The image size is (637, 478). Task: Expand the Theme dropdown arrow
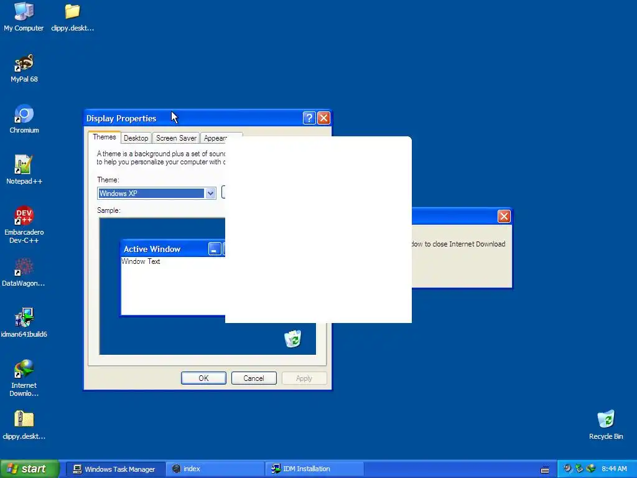tap(210, 194)
